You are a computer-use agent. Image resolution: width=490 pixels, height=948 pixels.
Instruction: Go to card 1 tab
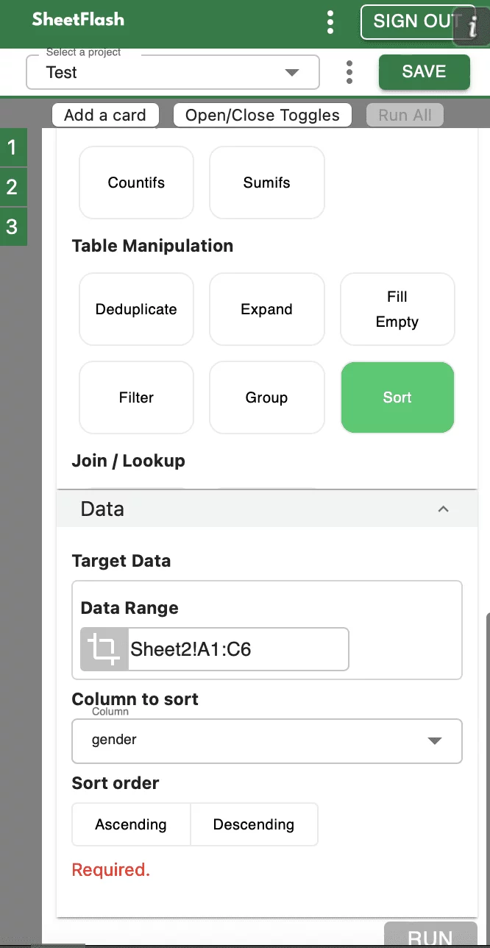[x=13, y=148]
